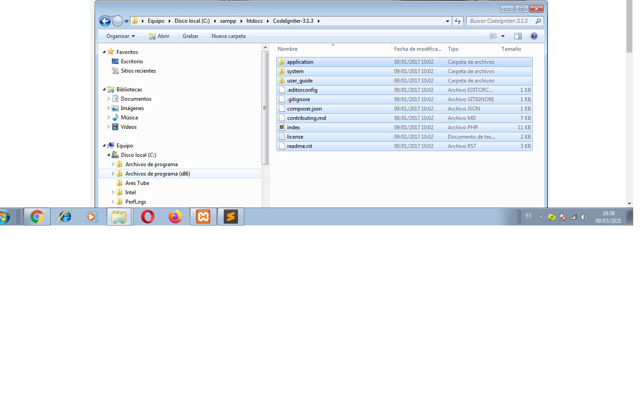
Task: Select the index PHP file icon
Action: [282, 127]
